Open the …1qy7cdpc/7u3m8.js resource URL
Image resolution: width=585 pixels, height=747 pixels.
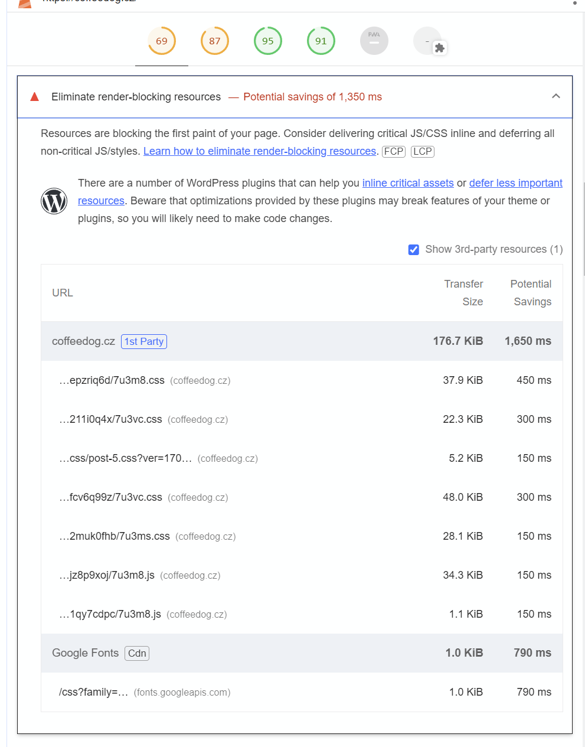pyautogui.click(x=110, y=614)
